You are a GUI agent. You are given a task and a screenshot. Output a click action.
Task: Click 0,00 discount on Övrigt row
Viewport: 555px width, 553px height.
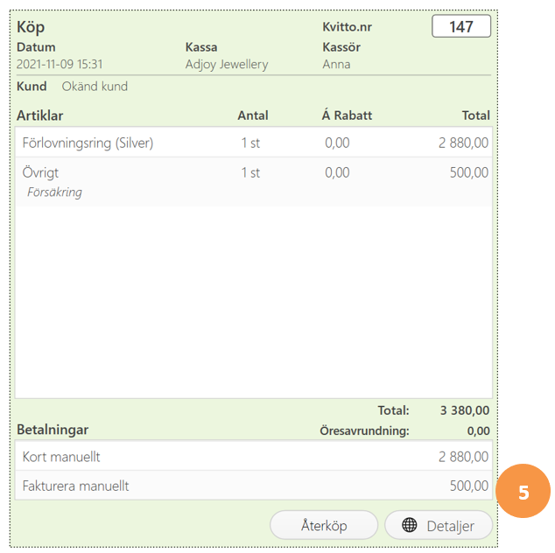337,172
